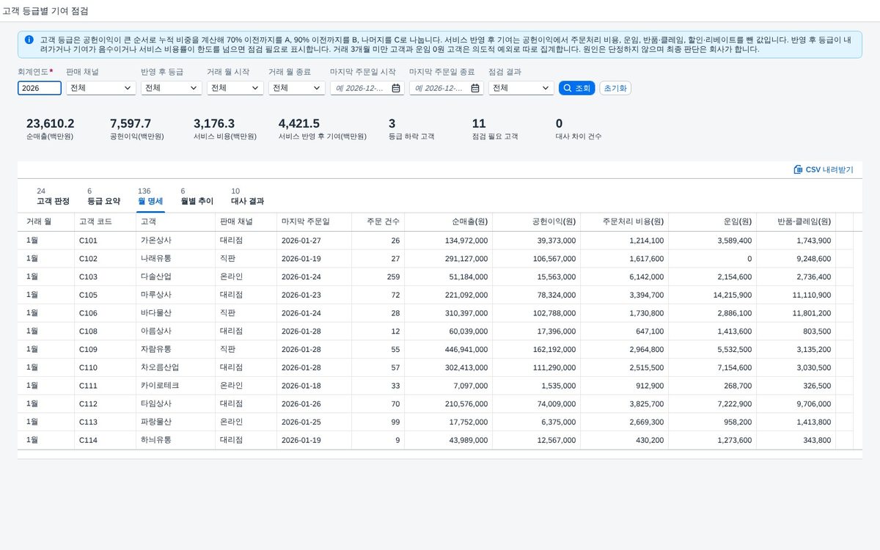Open calendar picker for 마지막 주문일 시작
Viewport: 880px width, 550px height.
click(396, 88)
